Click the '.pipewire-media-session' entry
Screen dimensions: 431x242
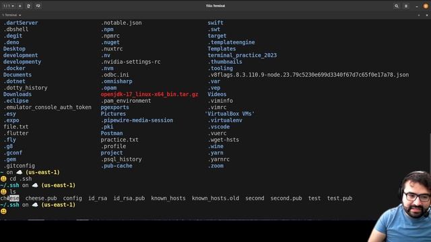tap(137, 120)
